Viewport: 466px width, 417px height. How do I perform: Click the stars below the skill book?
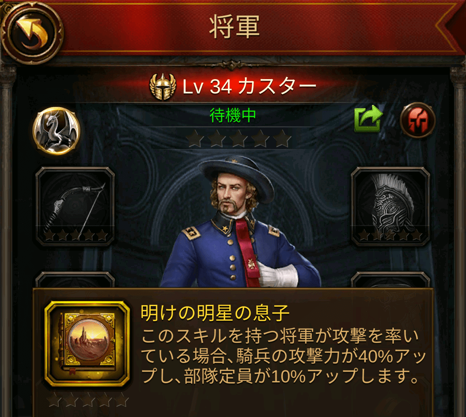click(88, 400)
